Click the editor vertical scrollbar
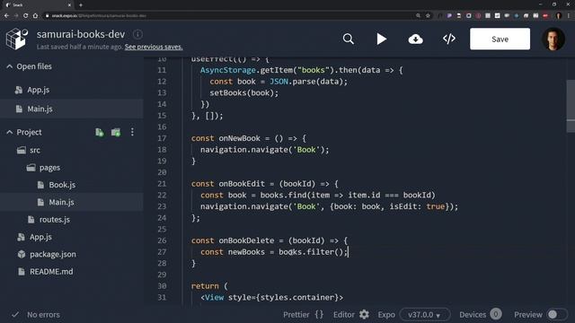Image resolution: width=575 pixels, height=323 pixels. [571, 106]
